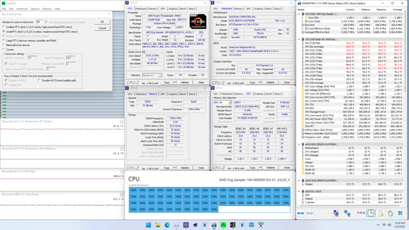Screen dimensions: 409x230
Task: Select the Small FFTs radio option
Action: [4, 32]
